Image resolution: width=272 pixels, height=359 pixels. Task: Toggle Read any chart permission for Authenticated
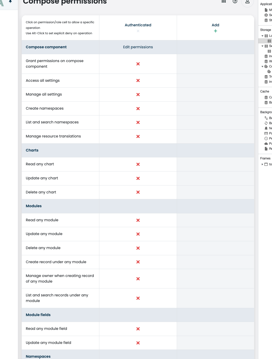[138, 164]
